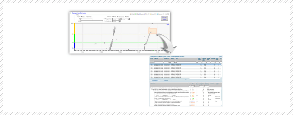This screenshot has width=293, height=115.
Task: Collapse the first tree node in trace
Action: pyautogui.click(x=150, y=88)
